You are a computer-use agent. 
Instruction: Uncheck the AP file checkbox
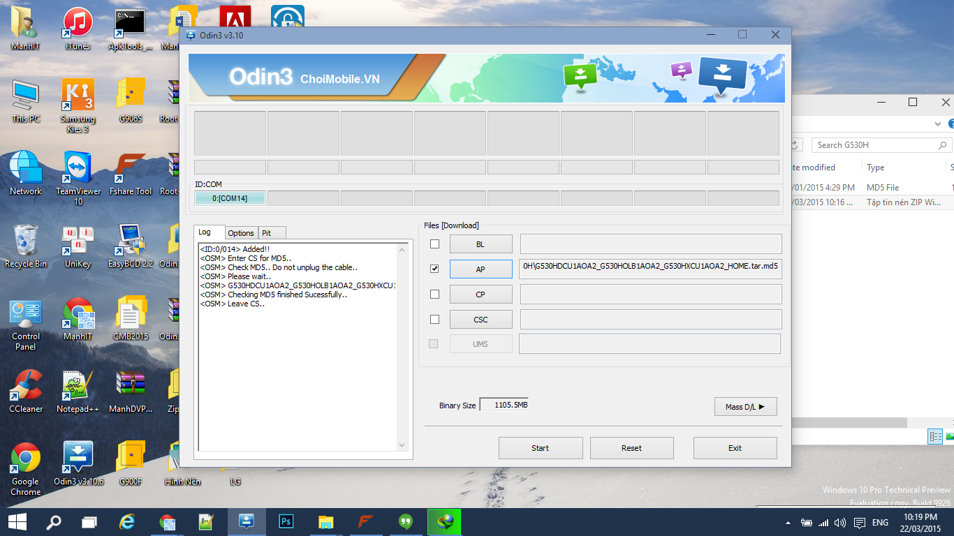point(434,269)
